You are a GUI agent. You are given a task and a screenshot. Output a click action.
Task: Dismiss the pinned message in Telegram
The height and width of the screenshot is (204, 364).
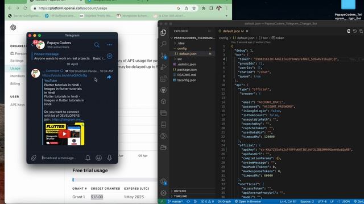point(110,56)
